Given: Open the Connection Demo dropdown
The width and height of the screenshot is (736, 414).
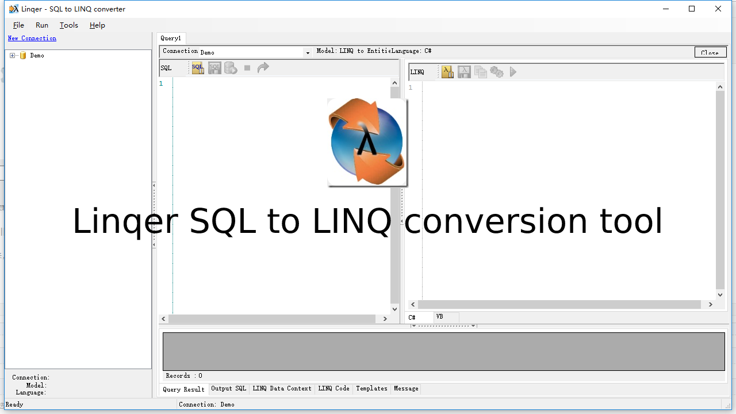Looking at the screenshot, I should point(308,52).
